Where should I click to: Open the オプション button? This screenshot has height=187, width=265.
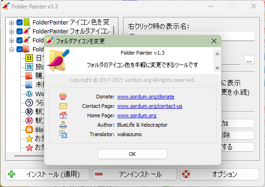[x=220, y=174]
